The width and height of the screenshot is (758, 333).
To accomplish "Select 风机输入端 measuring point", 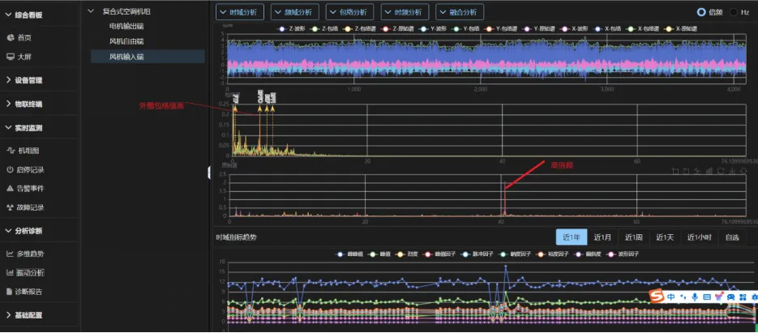I will click(148, 57).
